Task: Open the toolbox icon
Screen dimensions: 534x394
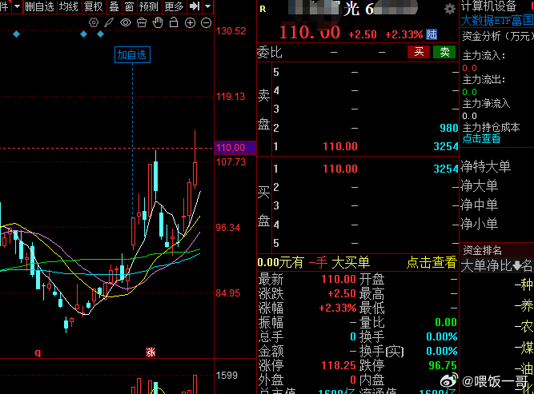Action: point(142,22)
